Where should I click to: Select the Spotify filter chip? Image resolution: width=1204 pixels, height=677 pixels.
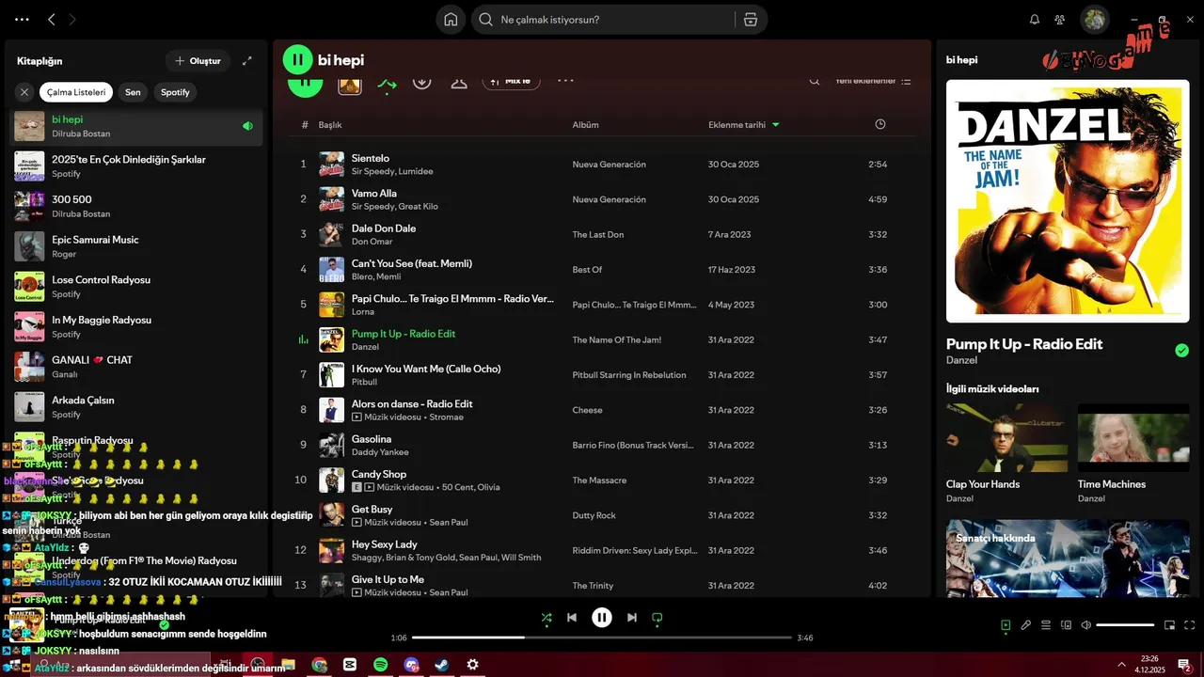(175, 92)
